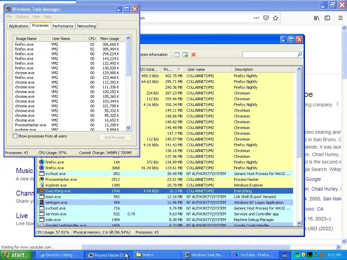The height and width of the screenshot is (260, 347).
Task: Open the Firefox hamburger menu
Action: click(x=341, y=18)
